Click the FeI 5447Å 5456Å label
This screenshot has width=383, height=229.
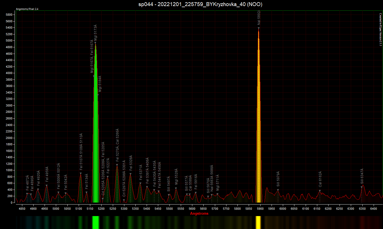point(159,175)
